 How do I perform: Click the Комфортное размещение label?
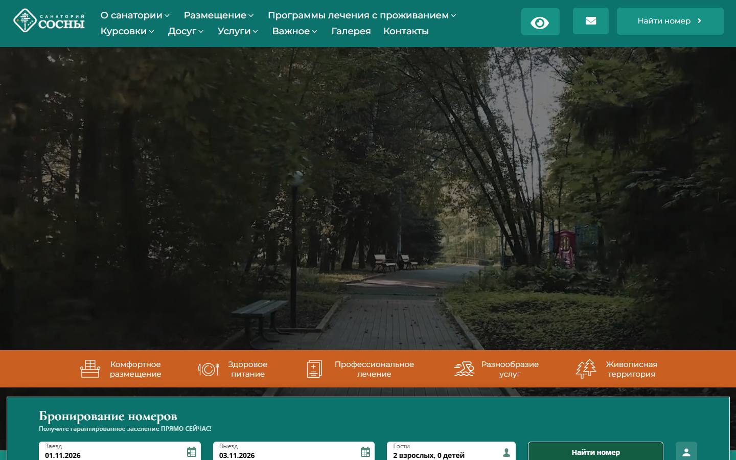click(x=135, y=369)
